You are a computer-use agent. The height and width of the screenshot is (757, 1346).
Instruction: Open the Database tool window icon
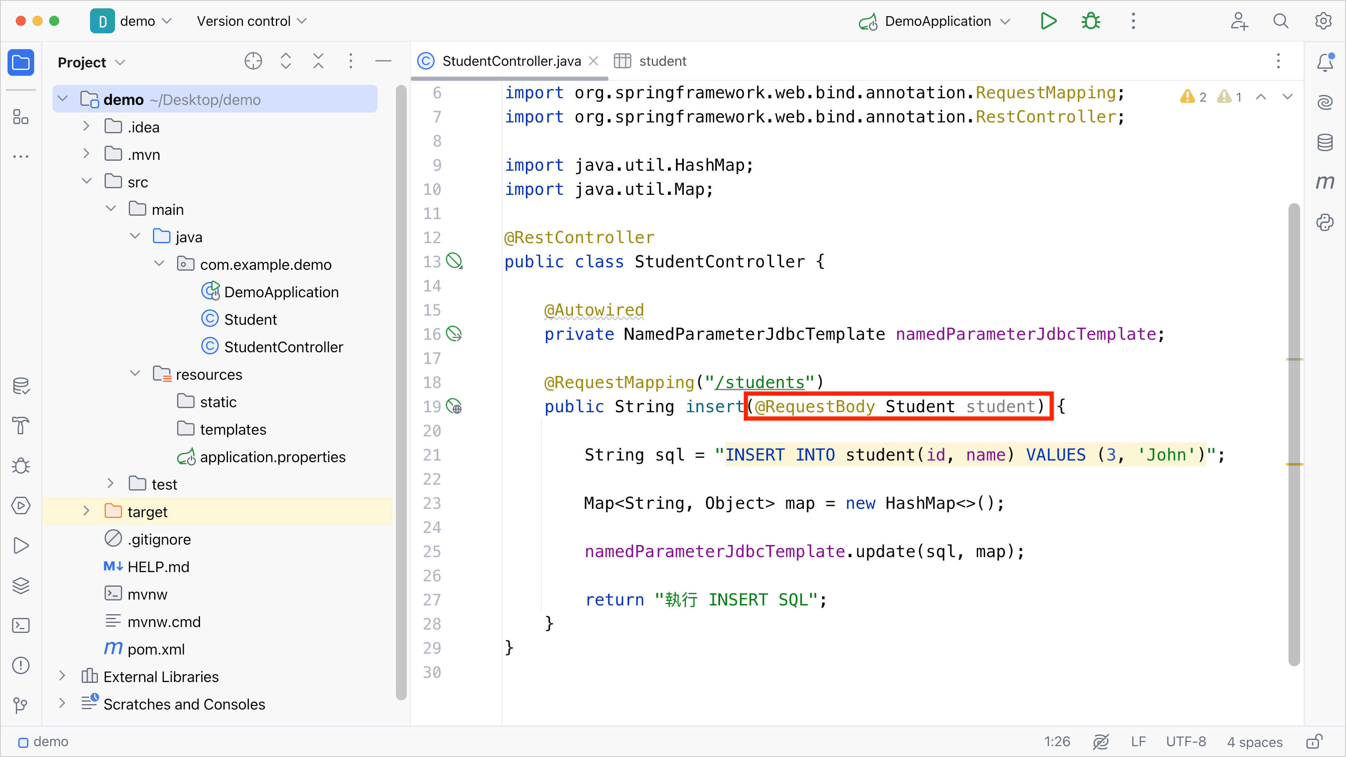click(1325, 142)
